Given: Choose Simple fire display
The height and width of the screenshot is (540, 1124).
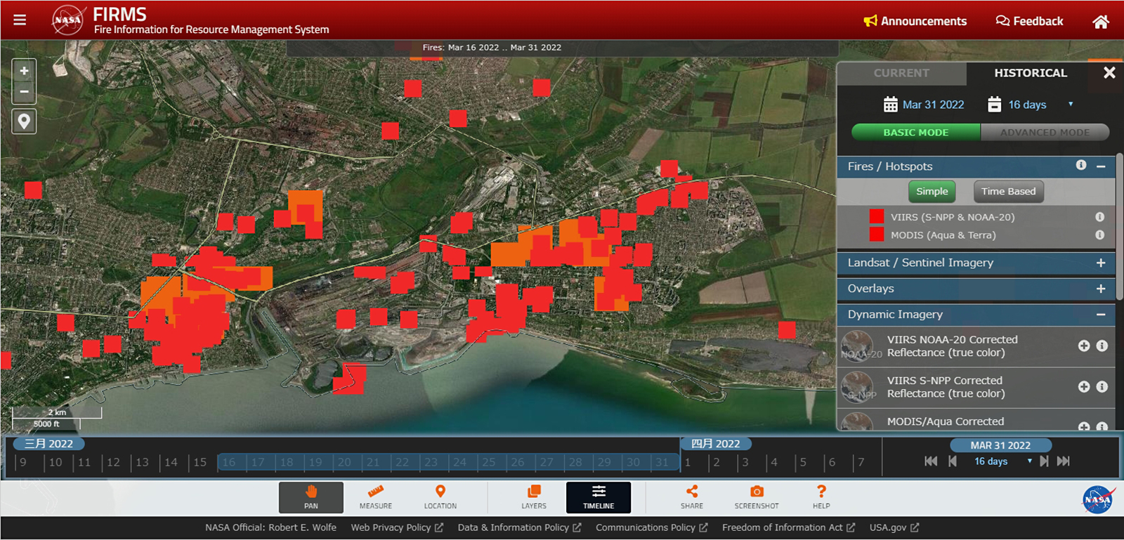Looking at the screenshot, I should 932,191.
